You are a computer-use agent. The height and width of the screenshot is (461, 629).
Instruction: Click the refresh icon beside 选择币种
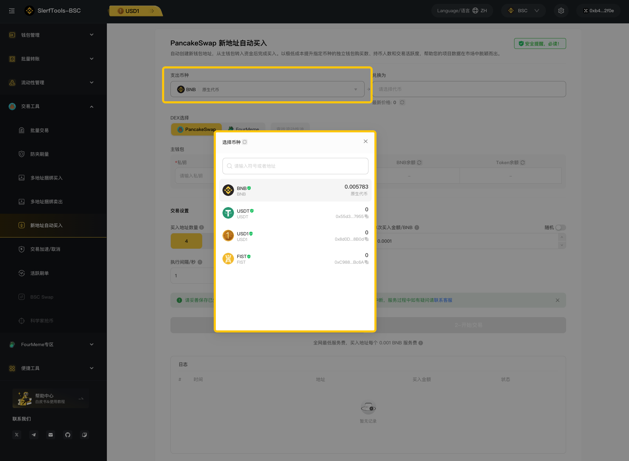click(x=245, y=142)
